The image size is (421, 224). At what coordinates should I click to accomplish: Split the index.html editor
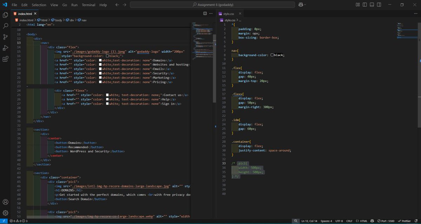(x=205, y=13)
